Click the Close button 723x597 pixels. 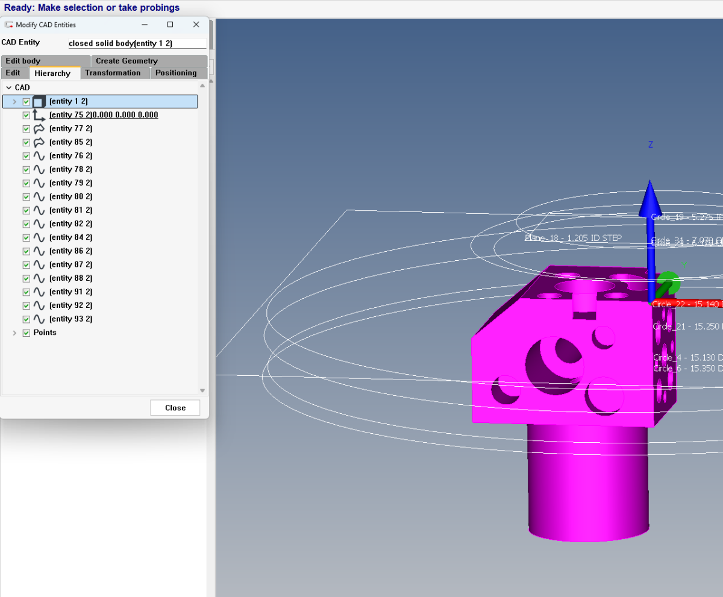(175, 408)
